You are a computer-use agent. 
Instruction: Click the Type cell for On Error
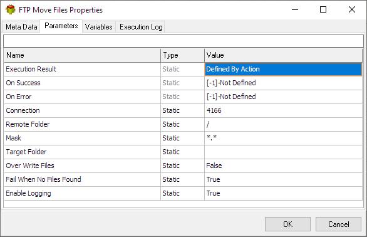tap(182, 97)
